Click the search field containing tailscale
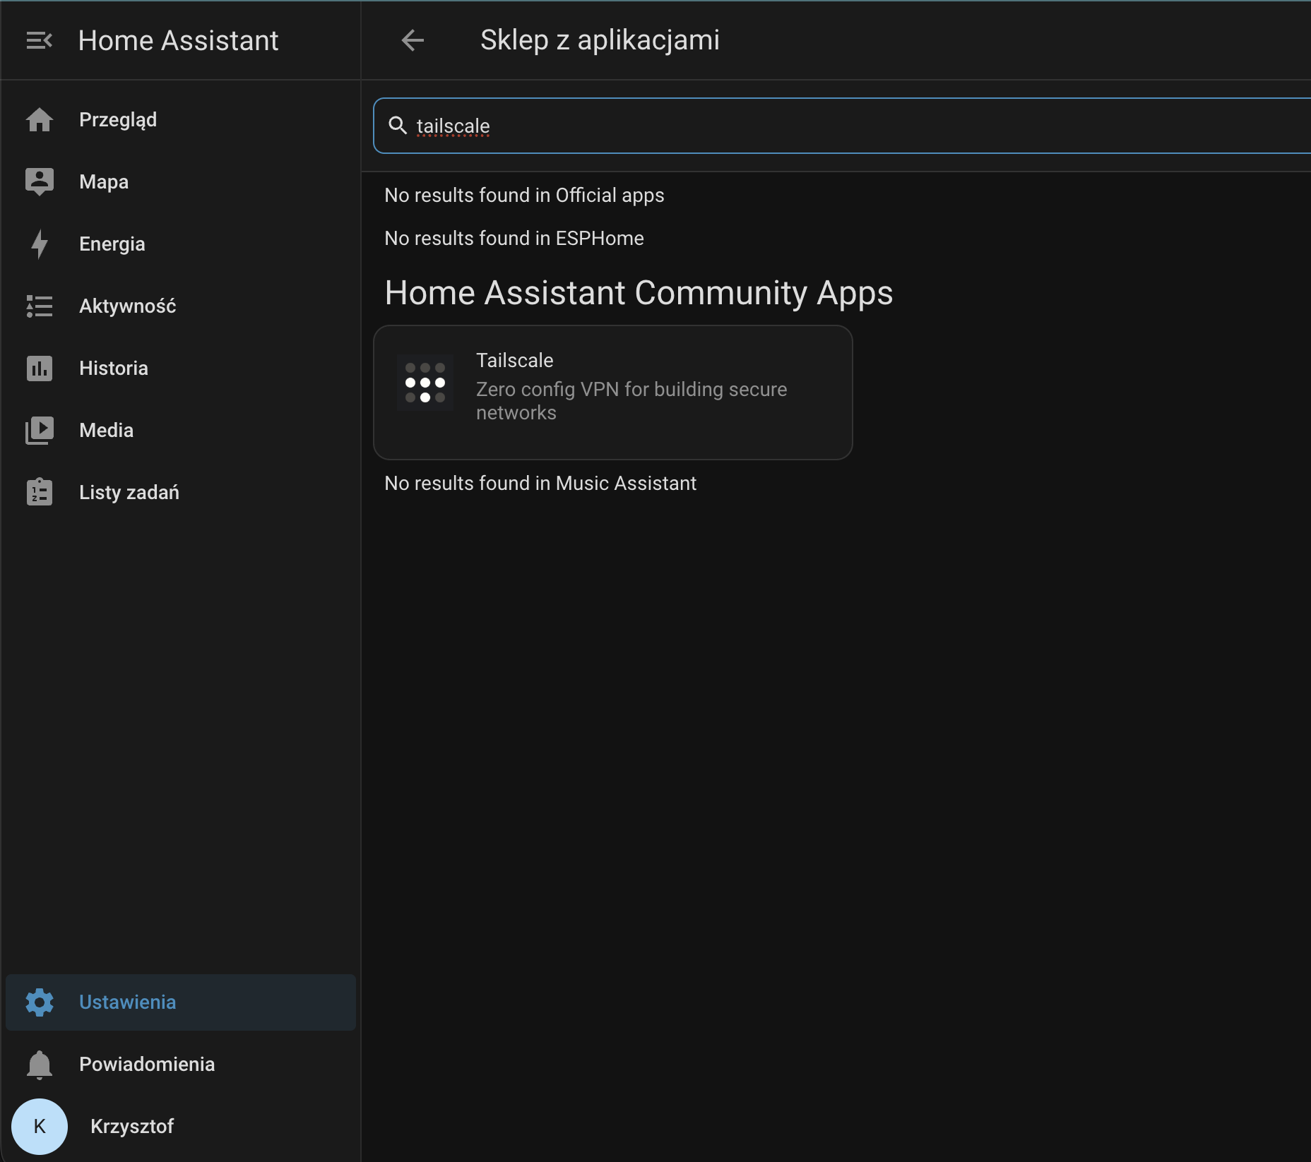 click(842, 126)
